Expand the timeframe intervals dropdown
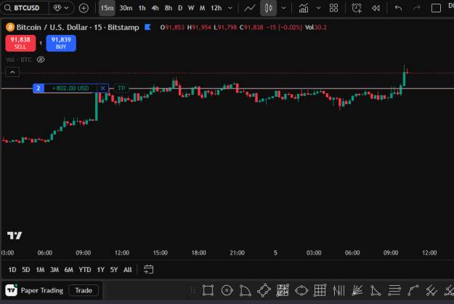 (230, 8)
